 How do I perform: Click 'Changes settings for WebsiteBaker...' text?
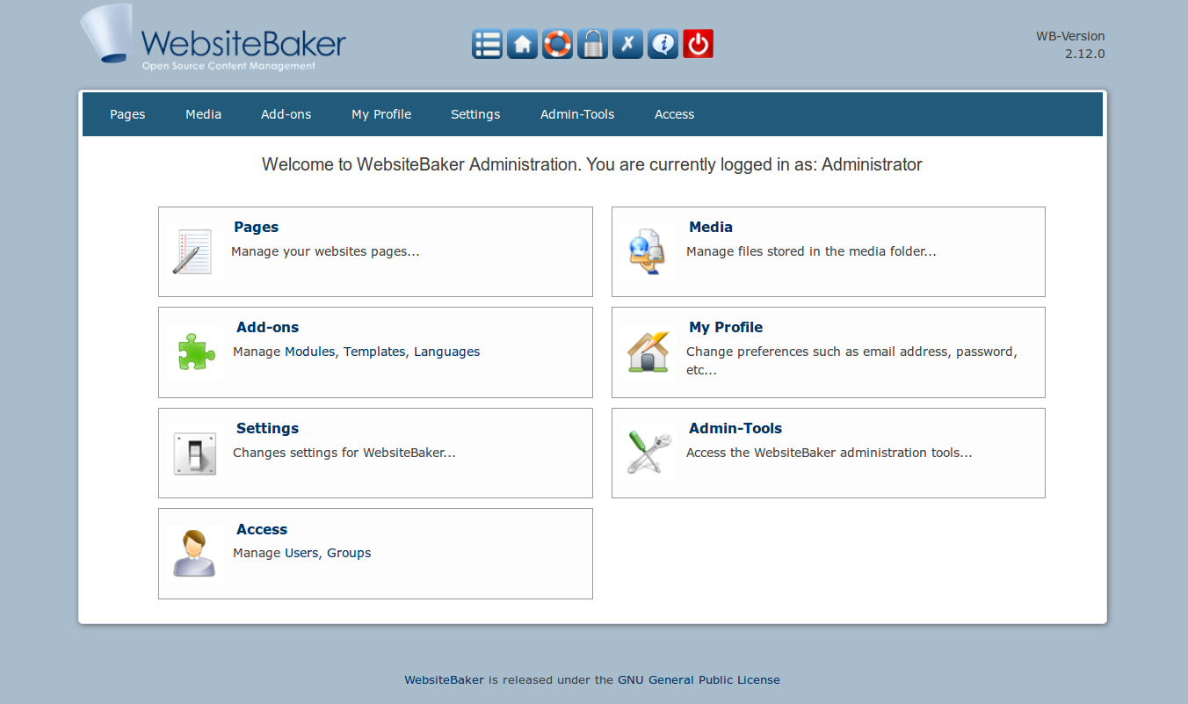click(344, 453)
